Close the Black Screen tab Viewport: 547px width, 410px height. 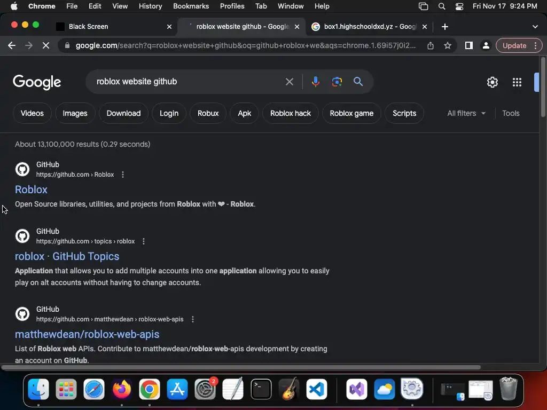169,27
